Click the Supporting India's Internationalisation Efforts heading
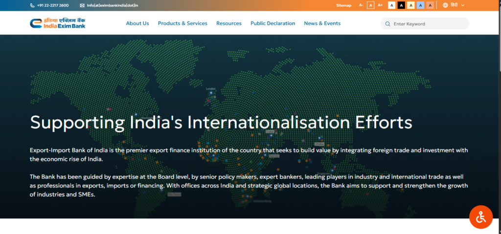501x234 pixels. (x=221, y=122)
